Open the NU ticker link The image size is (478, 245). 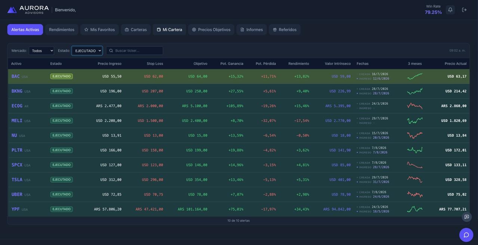point(14,135)
